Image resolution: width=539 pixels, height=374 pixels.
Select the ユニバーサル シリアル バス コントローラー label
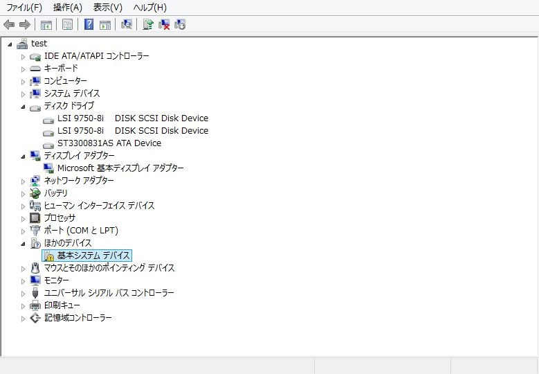(x=109, y=293)
